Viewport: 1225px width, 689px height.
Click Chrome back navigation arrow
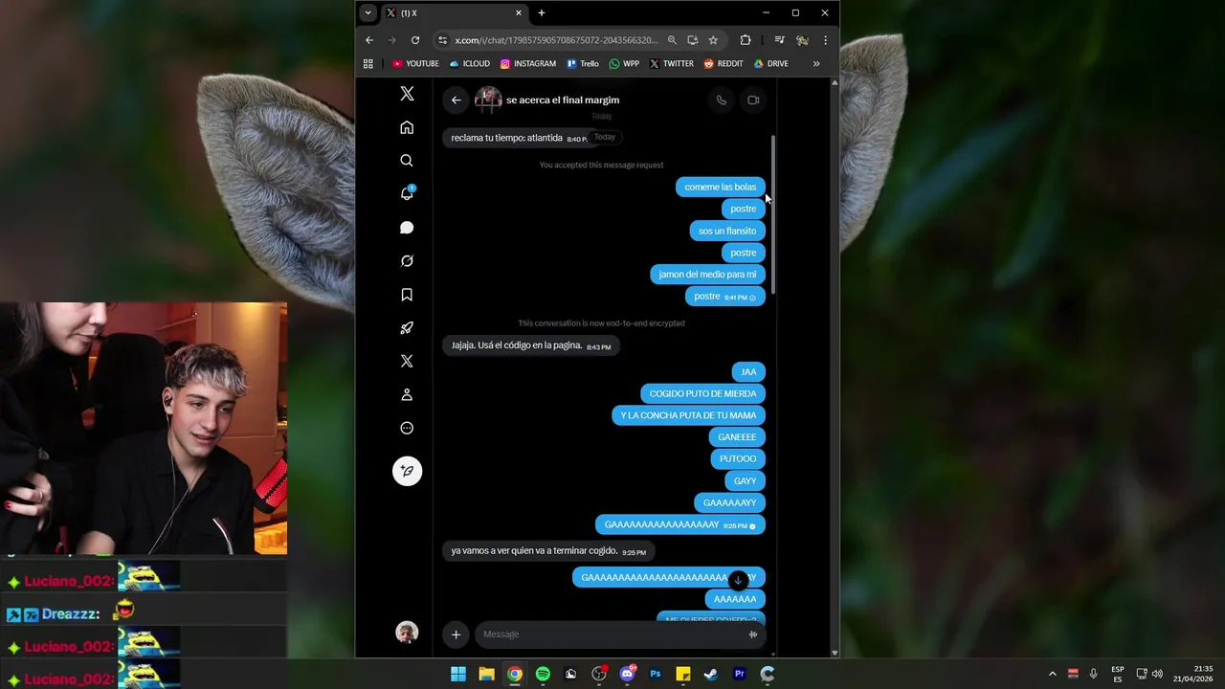pyautogui.click(x=369, y=40)
